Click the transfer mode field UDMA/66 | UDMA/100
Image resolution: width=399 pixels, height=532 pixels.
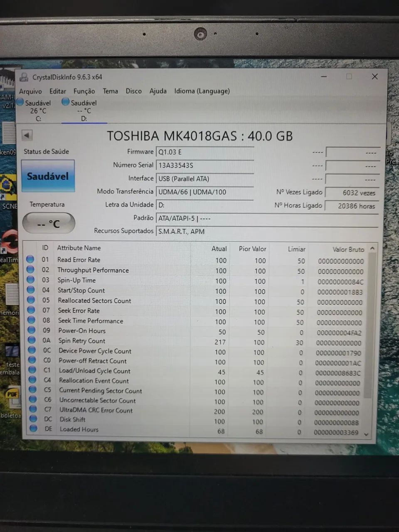(x=205, y=192)
